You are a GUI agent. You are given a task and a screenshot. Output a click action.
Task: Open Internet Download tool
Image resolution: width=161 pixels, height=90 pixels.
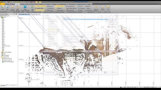[12, 8]
